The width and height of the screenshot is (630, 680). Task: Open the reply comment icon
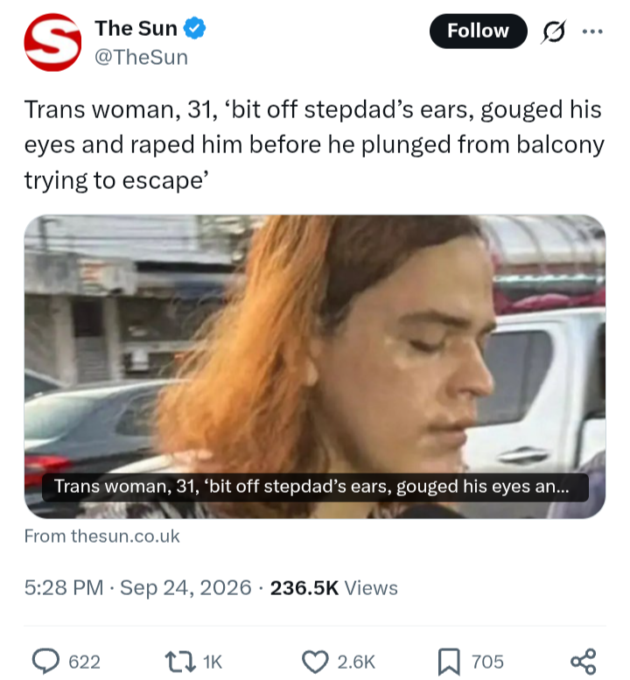[45, 662]
